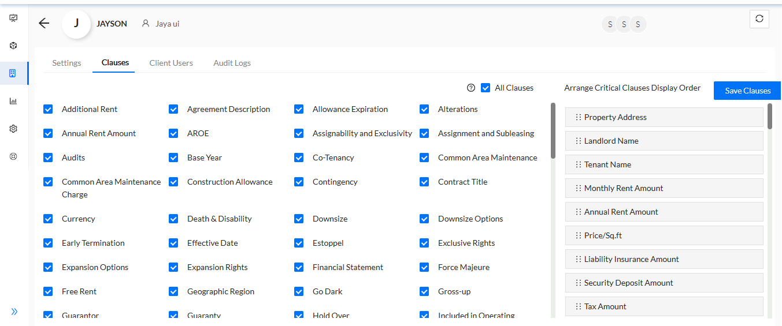The width and height of the screenshot is (782, 326).
Task: Click the Assignment and Subleasing label
Action: point(486,133)
